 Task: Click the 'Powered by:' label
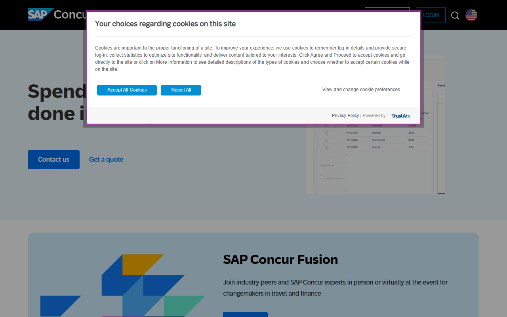tap(375, 115)
